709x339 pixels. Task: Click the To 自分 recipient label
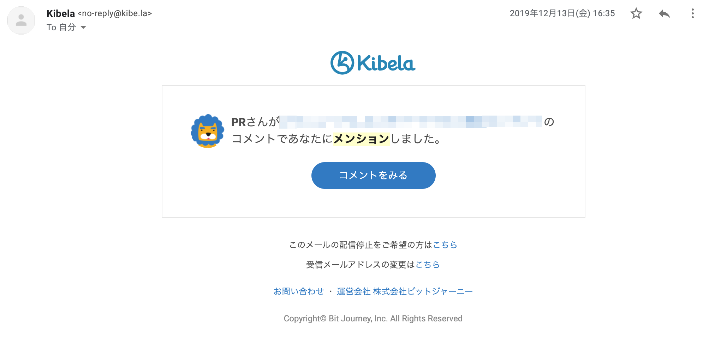click(61, 27)
